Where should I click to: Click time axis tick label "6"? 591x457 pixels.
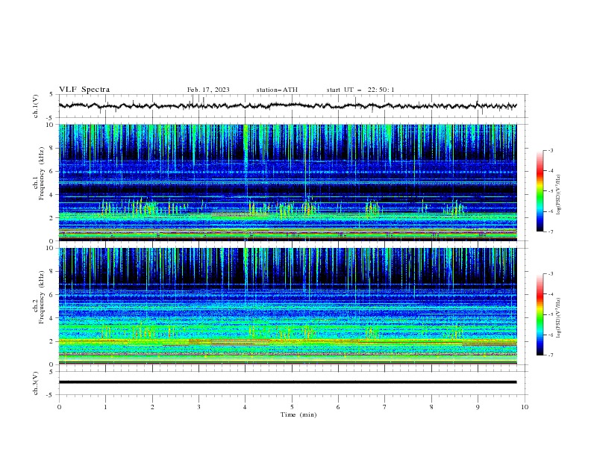coord(338,407)
